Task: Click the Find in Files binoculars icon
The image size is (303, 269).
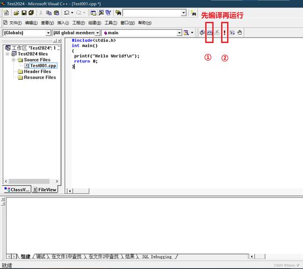Action: point(118,13)
